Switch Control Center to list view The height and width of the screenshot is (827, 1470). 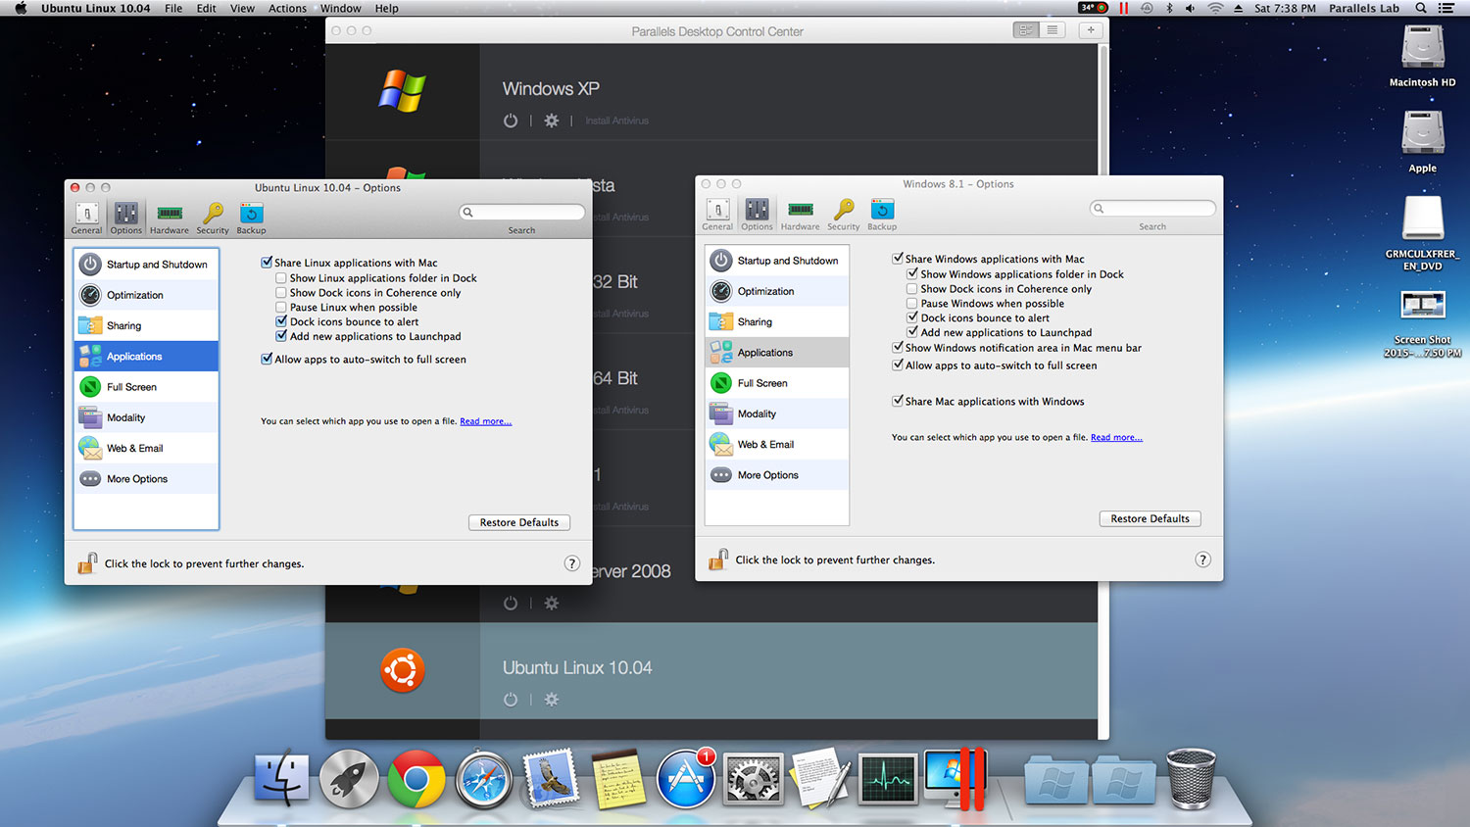[1053, 30]
